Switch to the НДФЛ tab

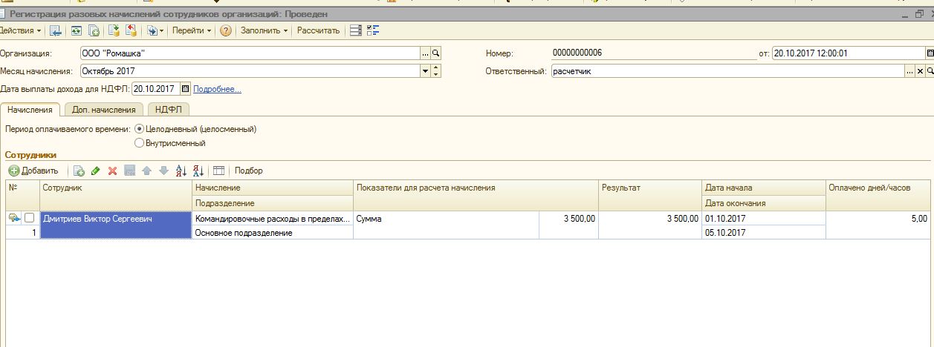169,110
